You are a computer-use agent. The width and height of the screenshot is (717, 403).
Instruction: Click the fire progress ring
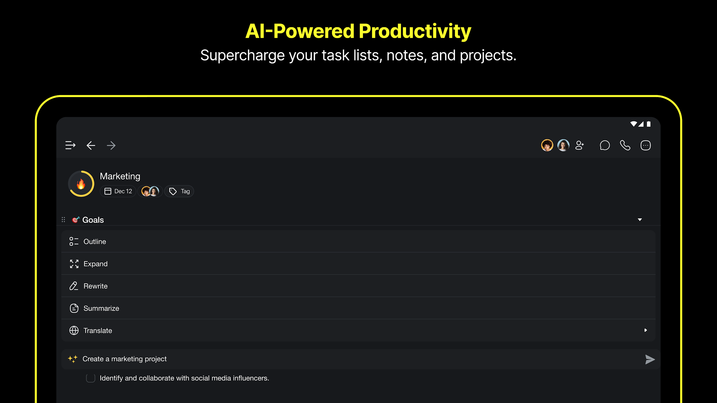(81, 184)
